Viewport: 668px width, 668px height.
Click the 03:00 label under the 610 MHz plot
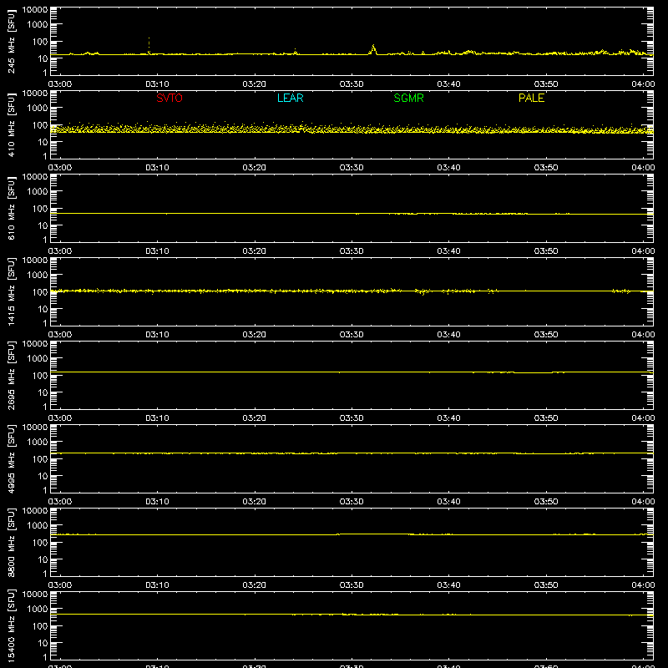pos(60,251)
